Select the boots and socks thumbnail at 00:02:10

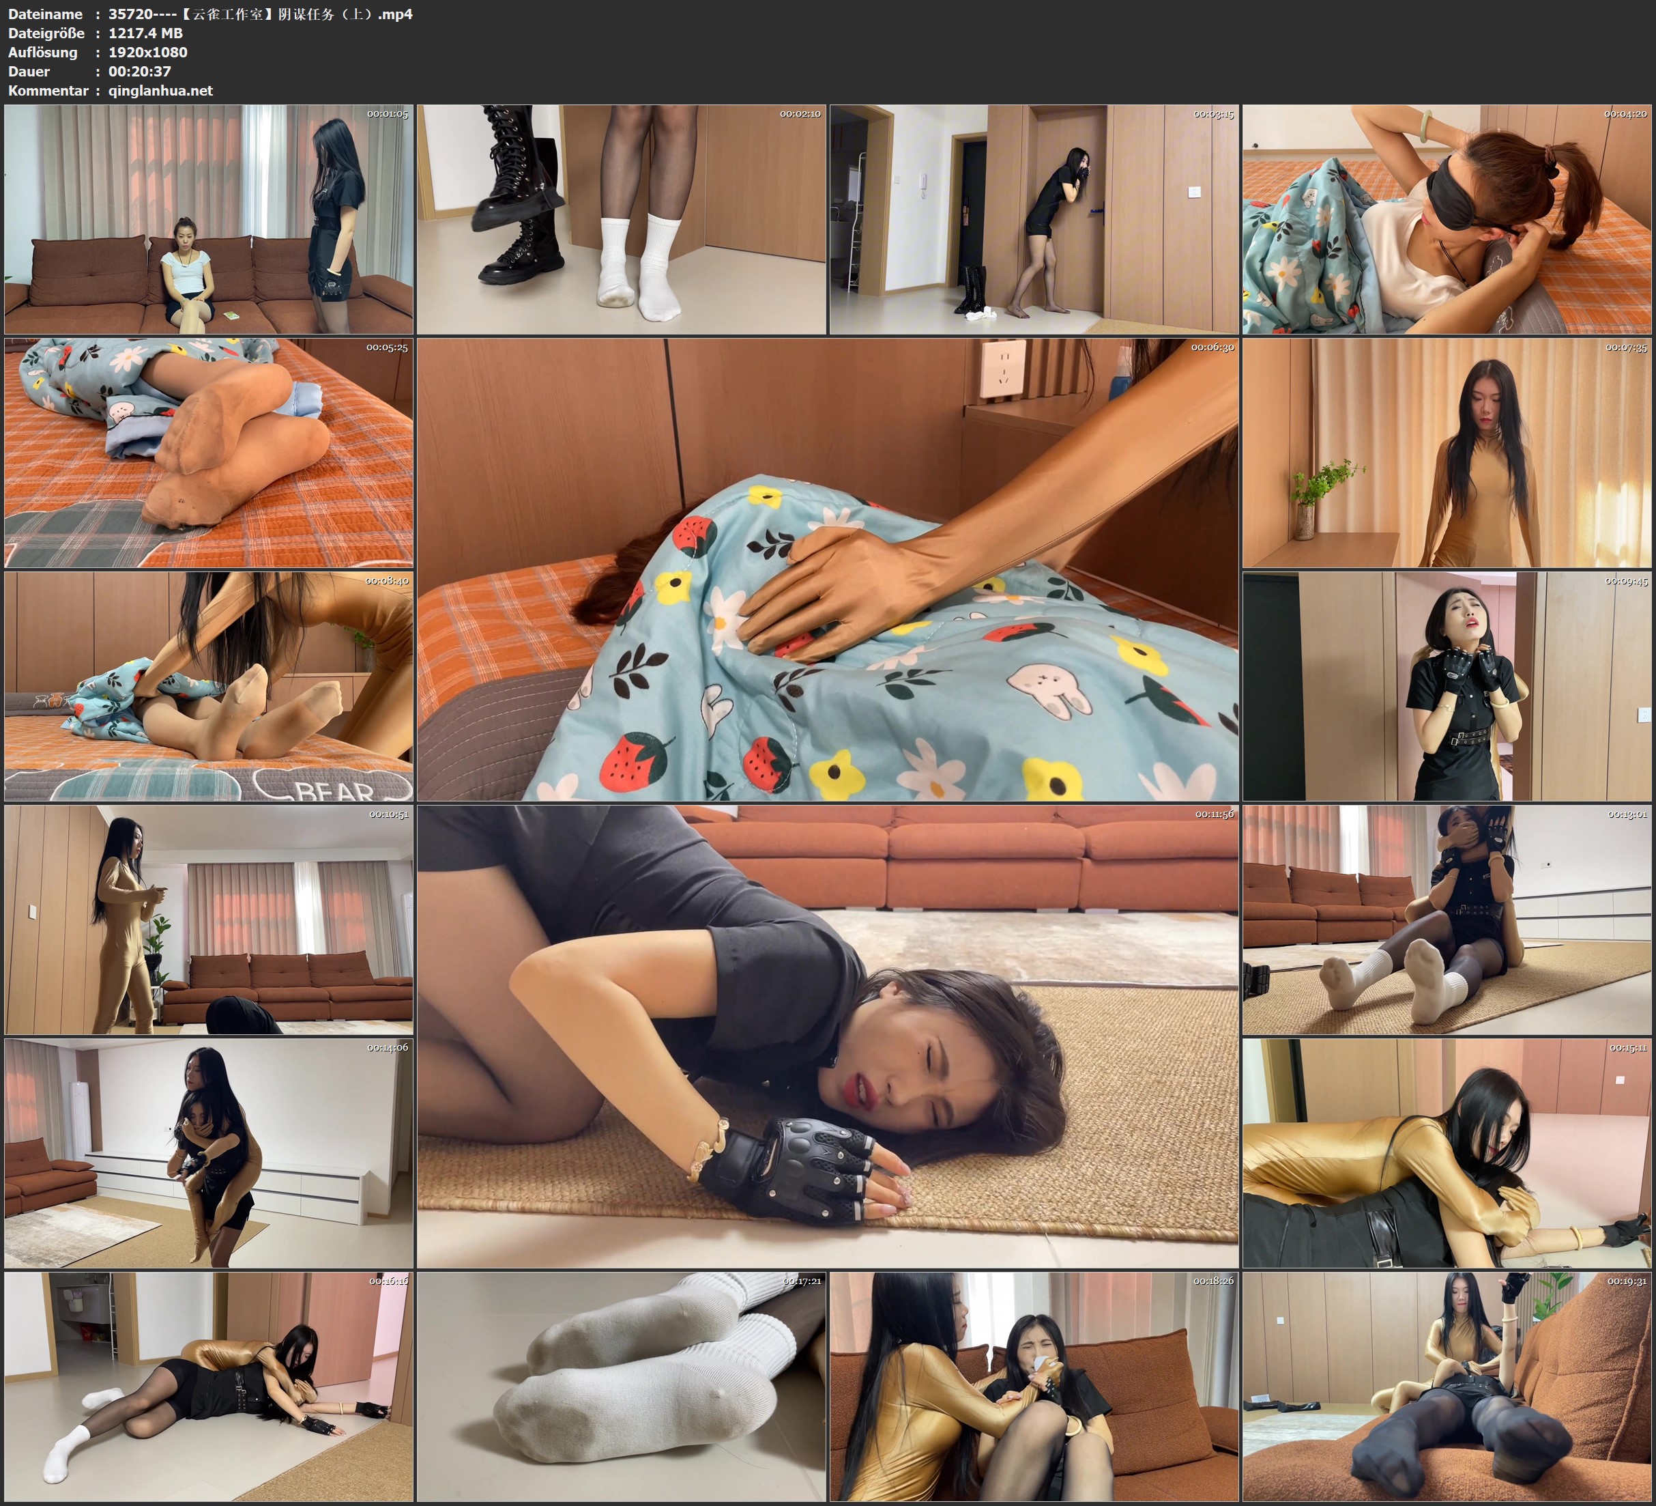[621, 218]
